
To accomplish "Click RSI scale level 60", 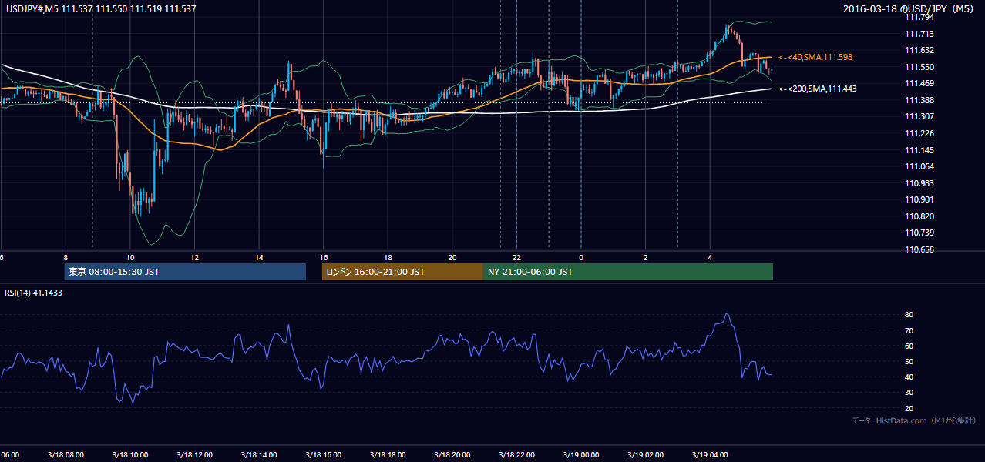I will pos(909,346).
